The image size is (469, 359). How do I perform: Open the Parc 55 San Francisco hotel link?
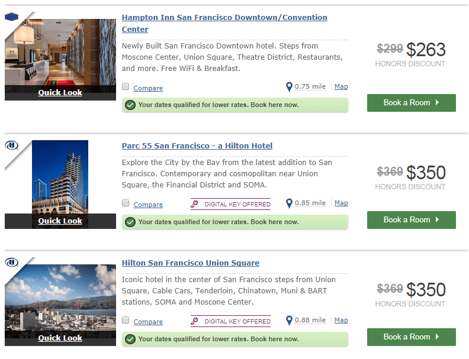197,146
